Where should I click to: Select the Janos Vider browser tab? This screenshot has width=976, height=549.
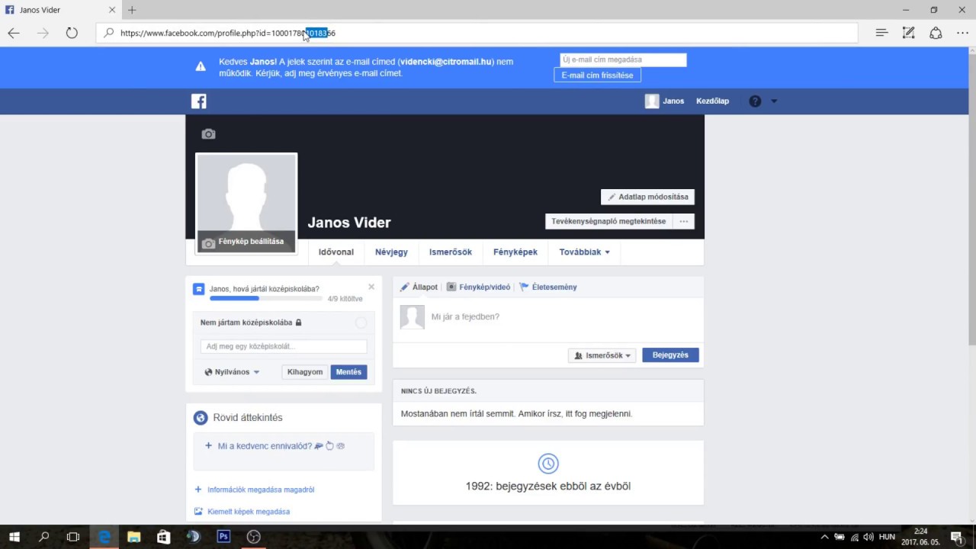(59, 10)
